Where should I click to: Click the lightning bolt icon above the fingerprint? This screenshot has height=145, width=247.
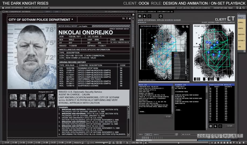tap(145, 16)
